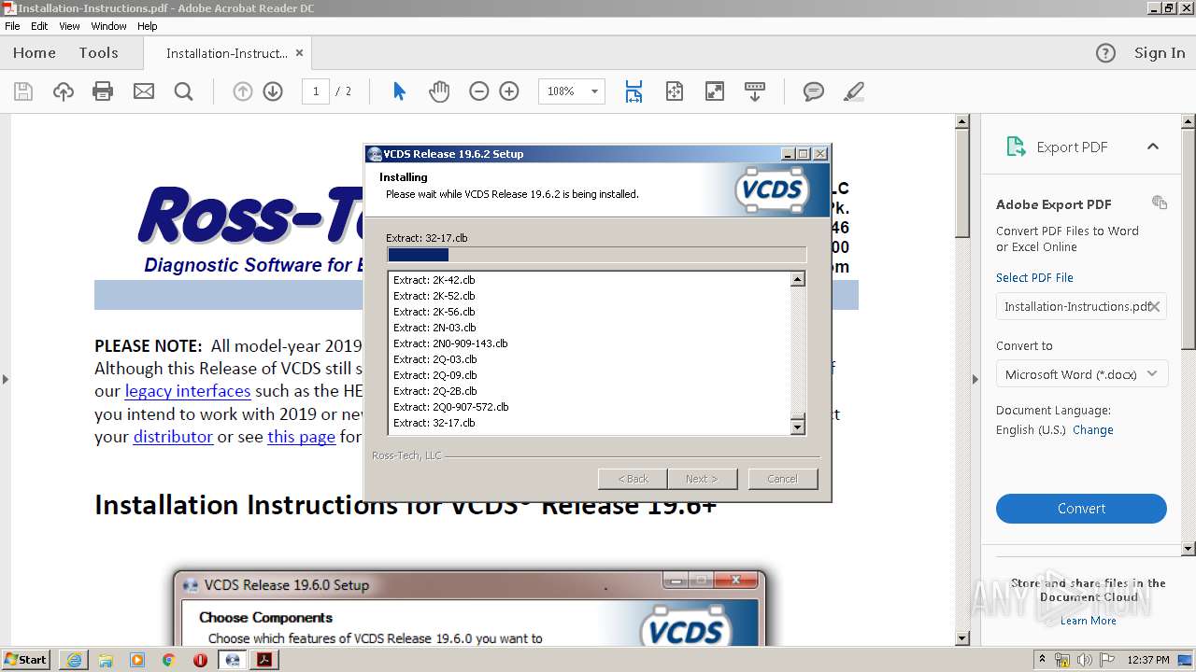The height and width of the screenshot is (672, 1196).
Task: Click the Export PDF tool icon
Action: 1016,147
